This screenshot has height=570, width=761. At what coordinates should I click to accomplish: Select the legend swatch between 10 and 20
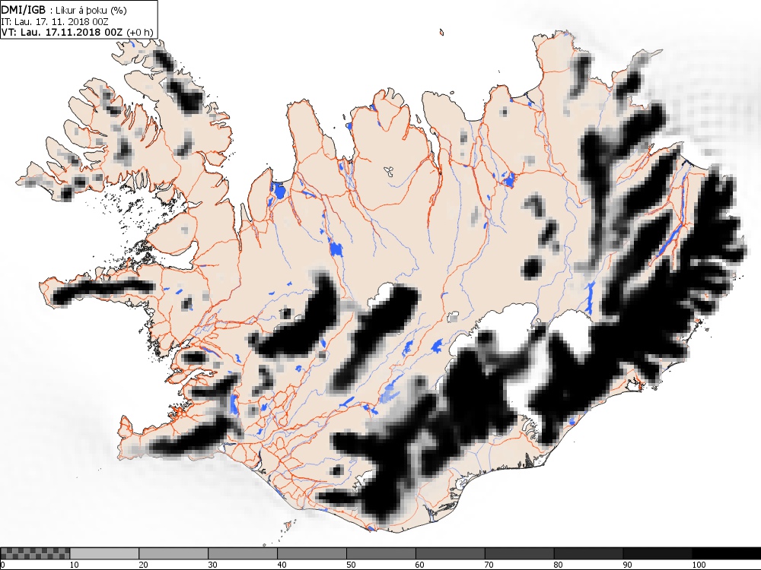coord(104,553)
